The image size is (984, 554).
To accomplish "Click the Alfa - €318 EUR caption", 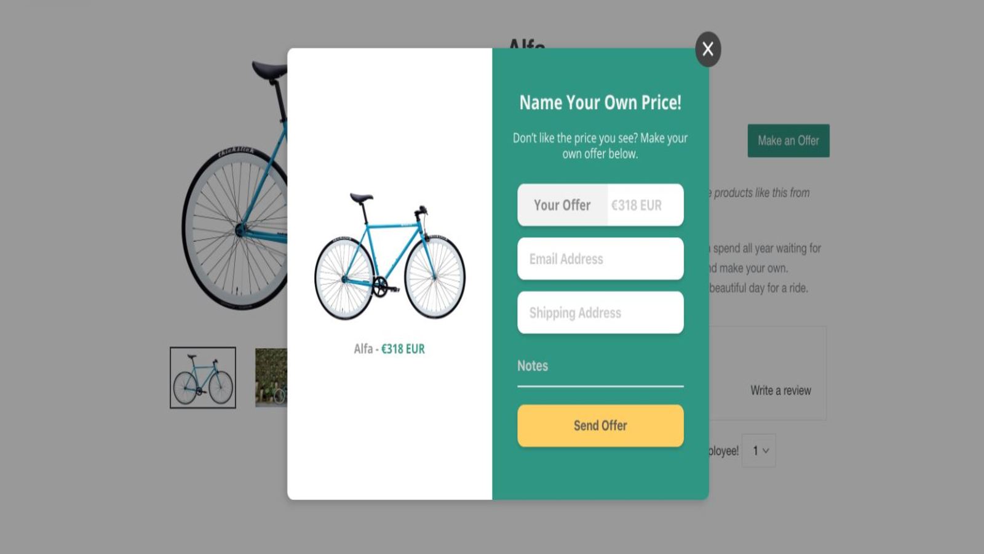I will point(389,349).
